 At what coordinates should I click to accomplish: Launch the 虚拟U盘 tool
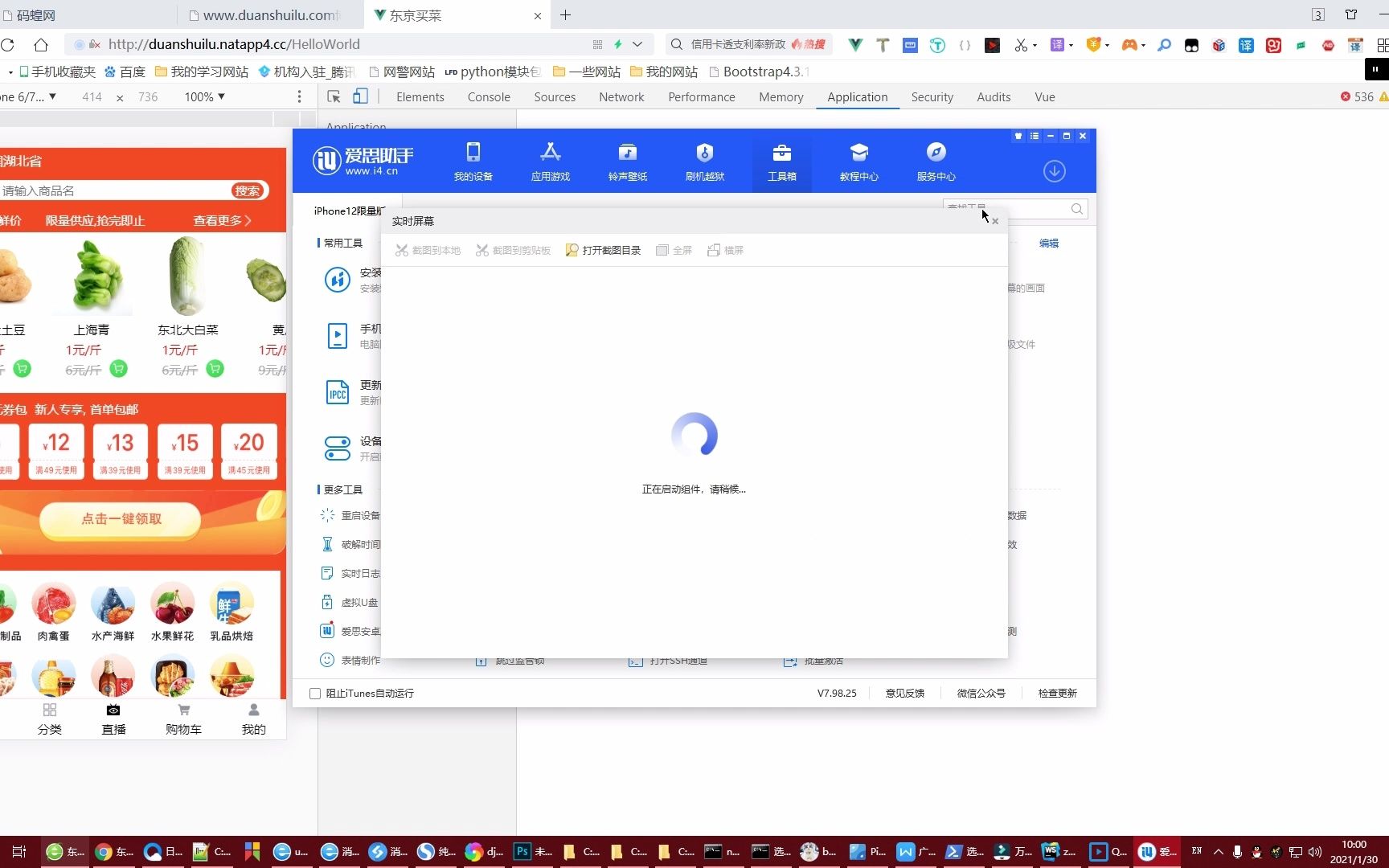click(359, 602)
